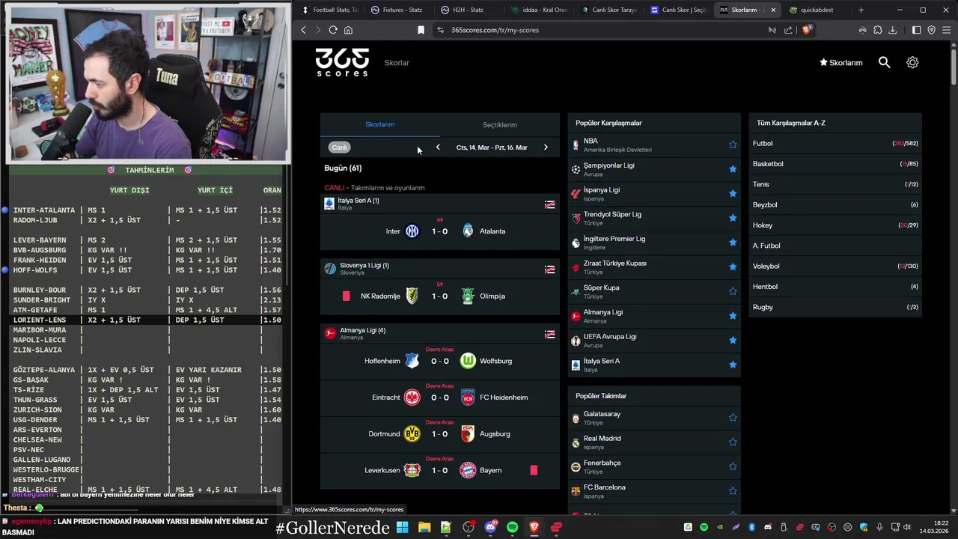Select Voleybol in all matches list

835,266
